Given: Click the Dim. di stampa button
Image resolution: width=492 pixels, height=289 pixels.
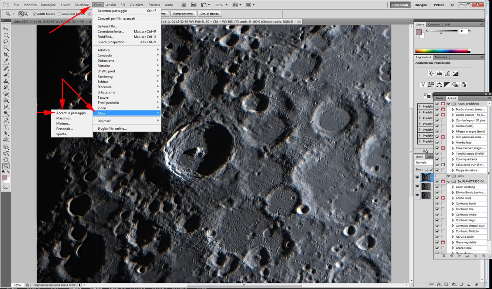Looking at the screenshot, I should [210, 14].
